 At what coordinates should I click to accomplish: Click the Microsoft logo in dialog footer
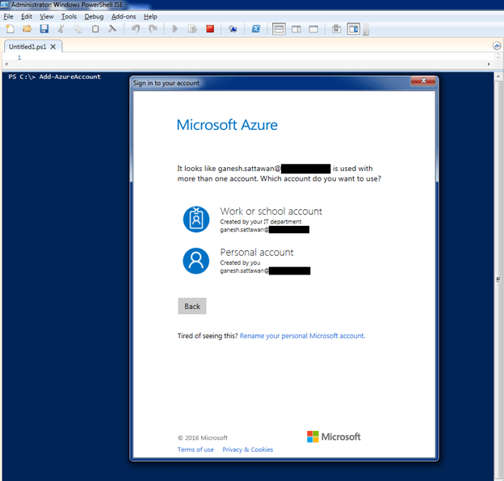[x=334, y=437]
